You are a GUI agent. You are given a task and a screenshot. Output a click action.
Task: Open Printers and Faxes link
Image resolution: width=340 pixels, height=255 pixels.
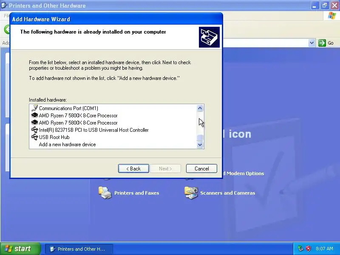pos(136,193)
